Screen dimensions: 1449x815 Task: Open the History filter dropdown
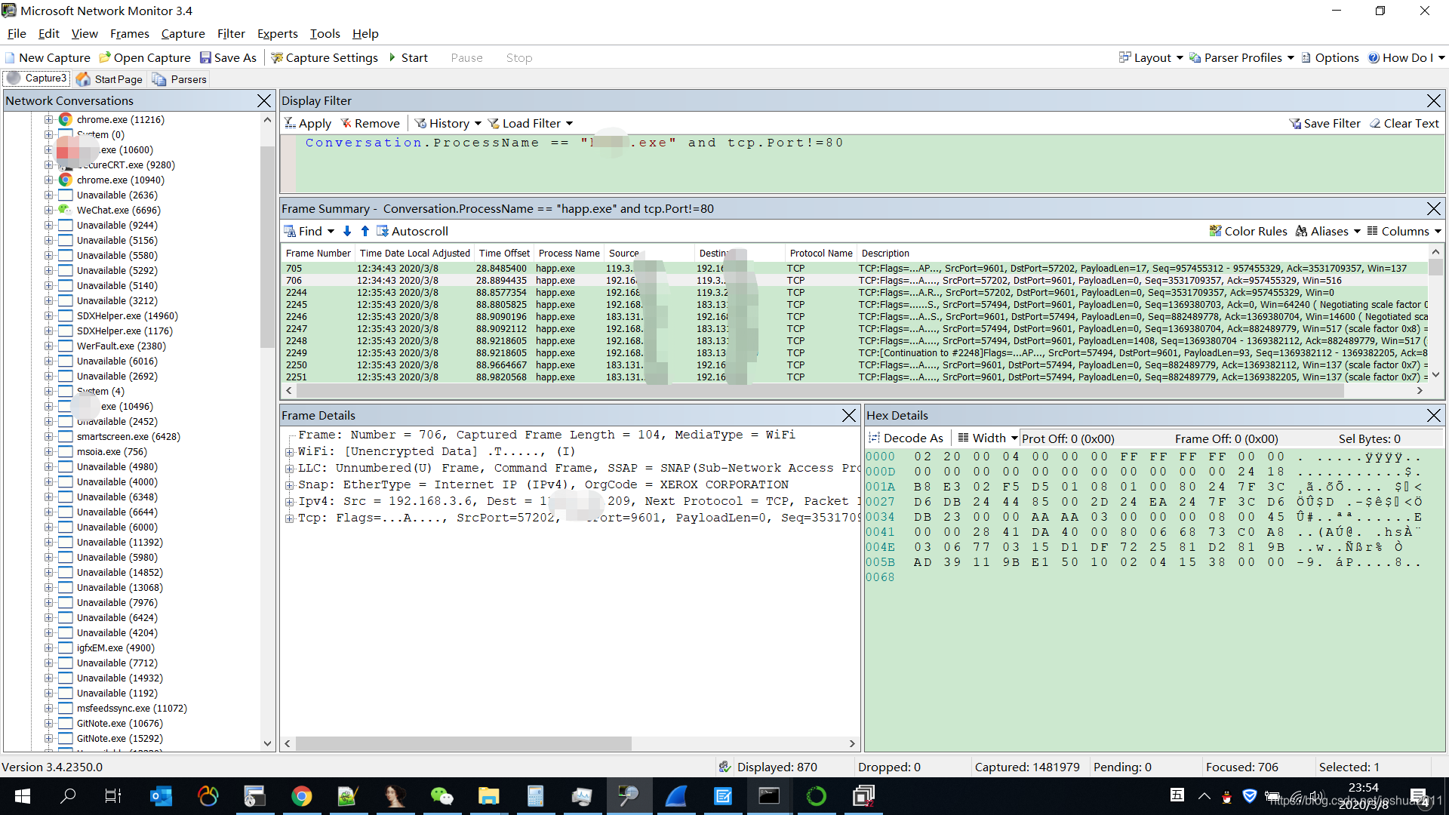pos(448,124)
